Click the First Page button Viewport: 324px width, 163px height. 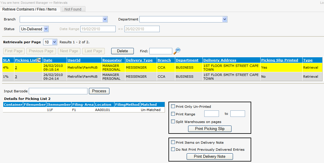tap(14, 51)
